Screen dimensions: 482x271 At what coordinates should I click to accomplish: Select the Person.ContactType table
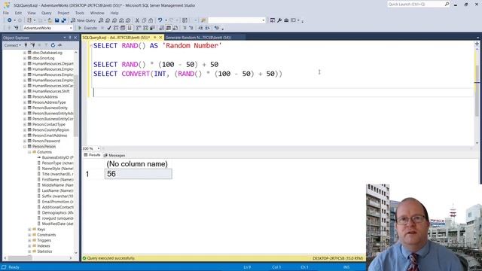click(x=48, y=124)
